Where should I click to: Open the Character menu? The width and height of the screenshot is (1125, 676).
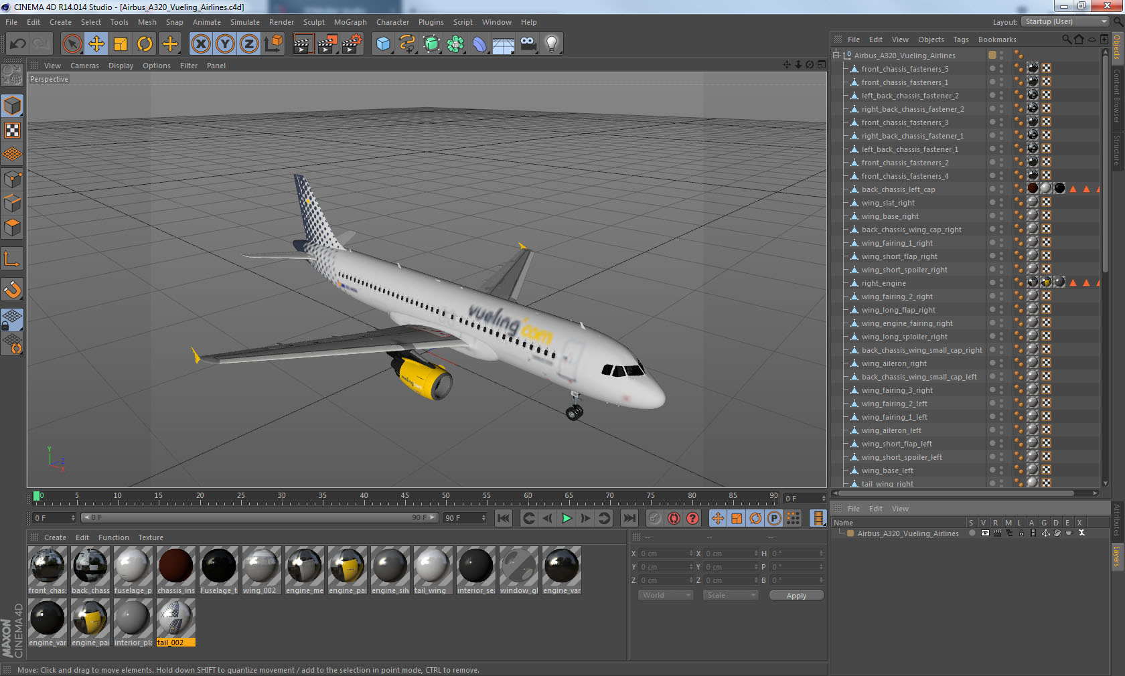tap(392, 22)
